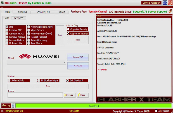This screenshot has width=173, height=113.
Task: Open the ACCOUNT/ FRP tab
Action: pos(43,12)
